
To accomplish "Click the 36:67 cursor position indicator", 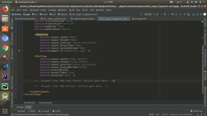I will (151, 115).
